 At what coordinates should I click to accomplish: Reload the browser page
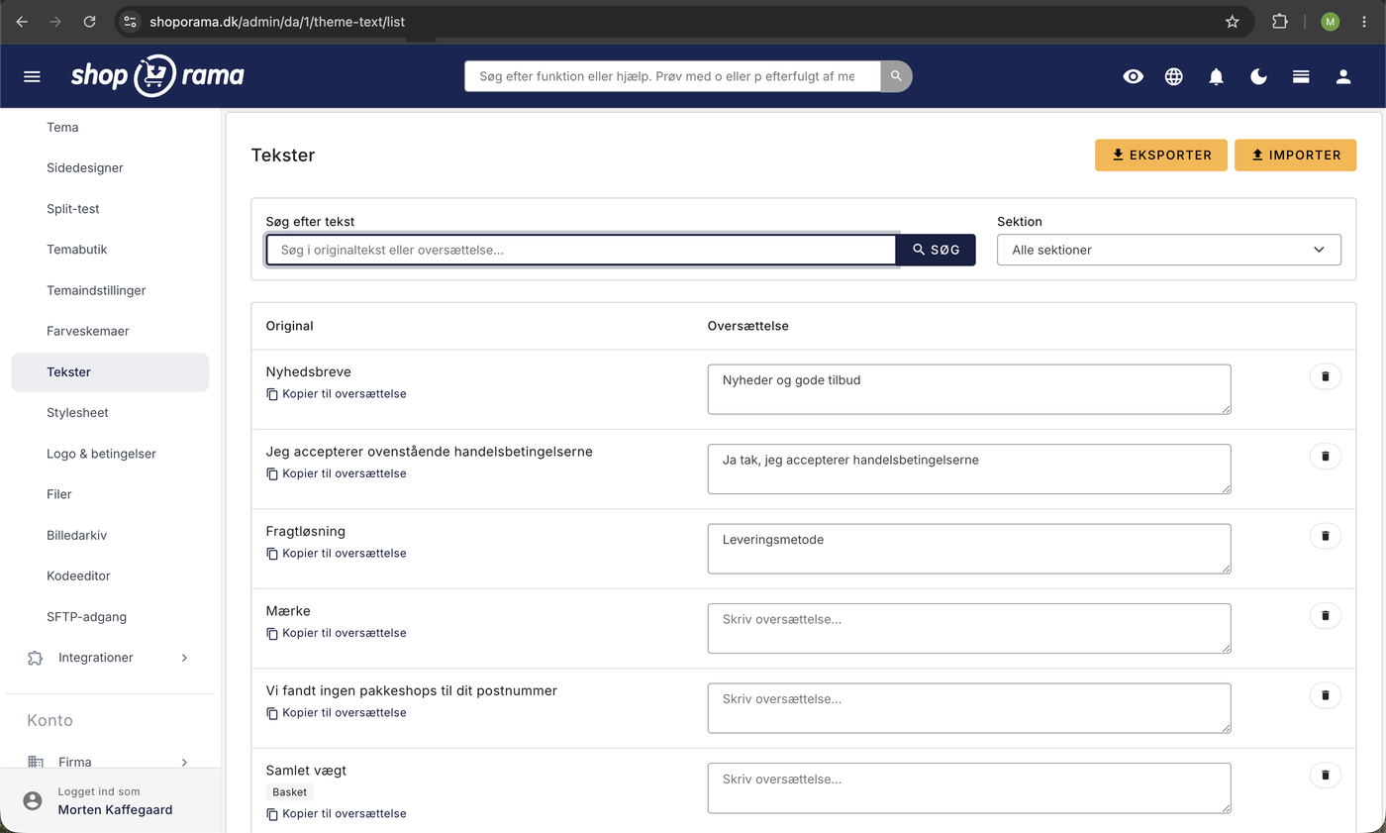pos(89,21)
